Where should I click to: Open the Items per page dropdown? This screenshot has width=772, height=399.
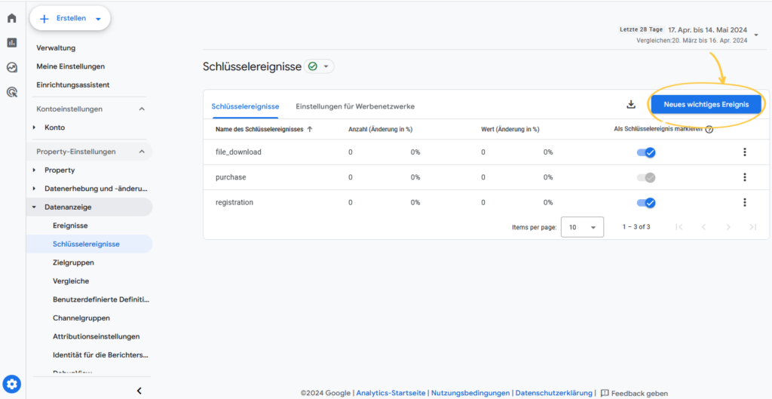coord(583,227)
